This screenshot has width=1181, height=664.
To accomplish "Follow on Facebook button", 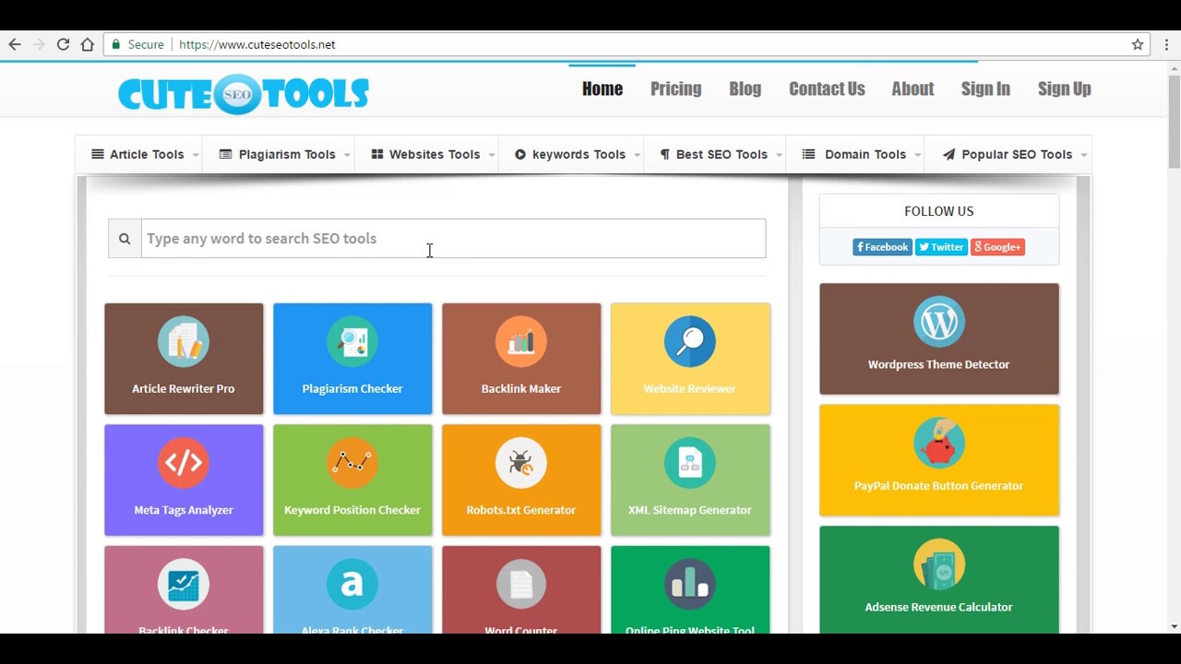I will [882, 247].
